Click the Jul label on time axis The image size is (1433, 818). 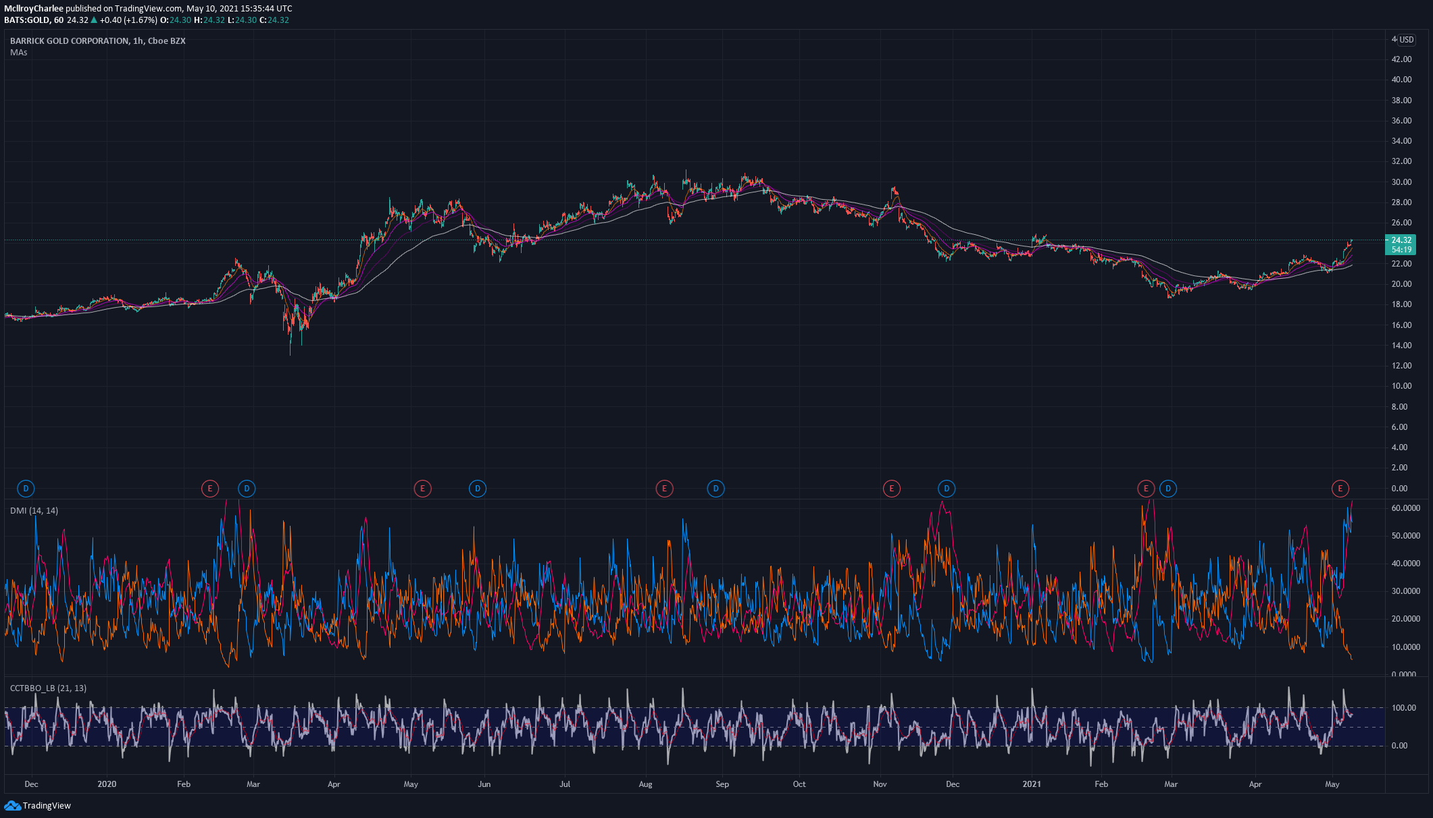[565, 784]
